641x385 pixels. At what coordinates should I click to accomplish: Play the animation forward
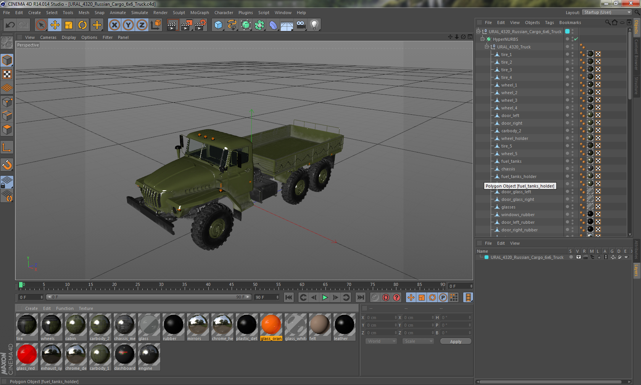tap(325, 297)
